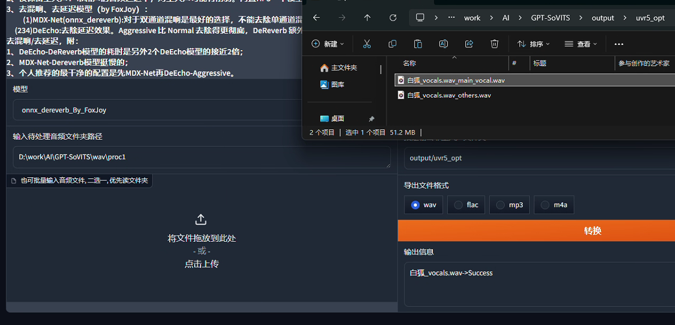675x325 pixels.
Task: Choose mp3 as export format
Action: tap(509, 205)
